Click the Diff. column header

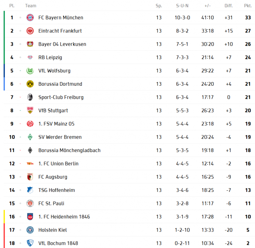228,5
